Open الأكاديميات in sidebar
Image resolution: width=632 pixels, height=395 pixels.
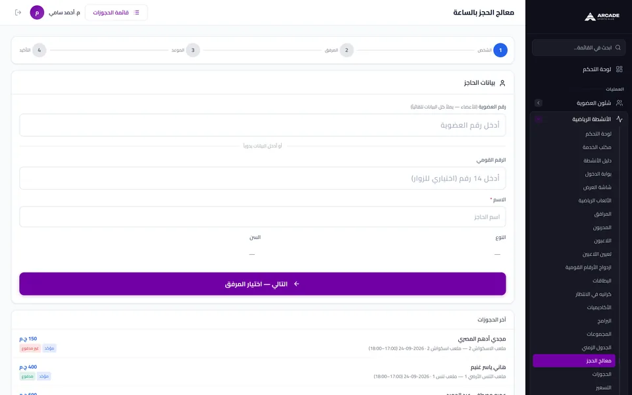(599, 307)
